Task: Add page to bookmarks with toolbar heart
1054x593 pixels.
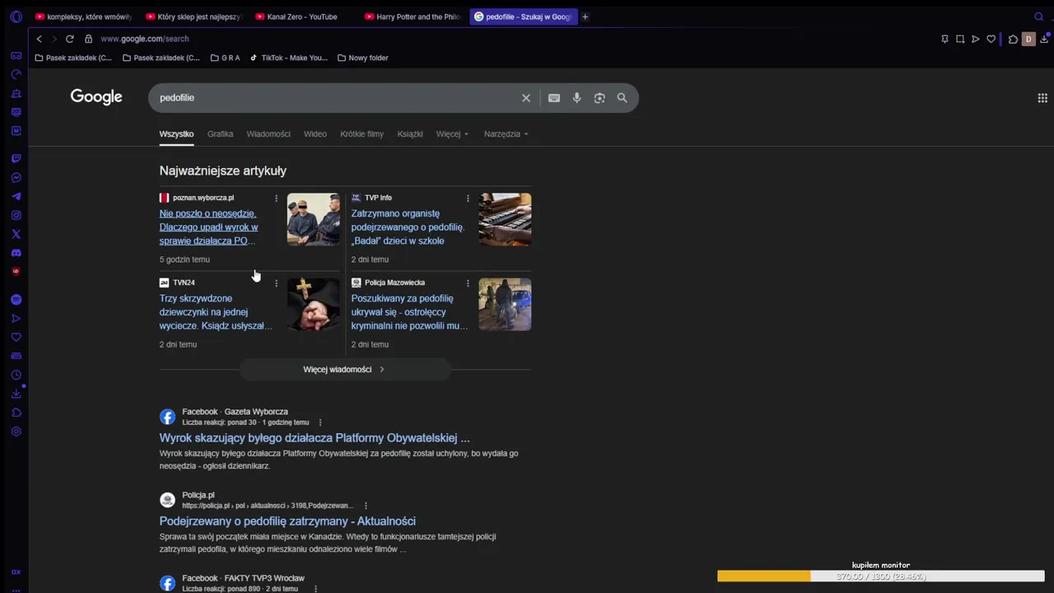Action: (991, 39)
